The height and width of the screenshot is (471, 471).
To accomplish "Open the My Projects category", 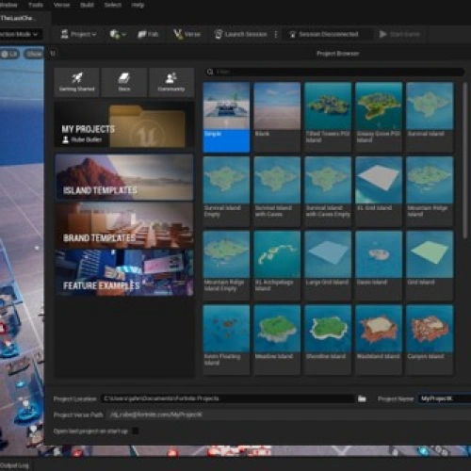I will [124, 124].
